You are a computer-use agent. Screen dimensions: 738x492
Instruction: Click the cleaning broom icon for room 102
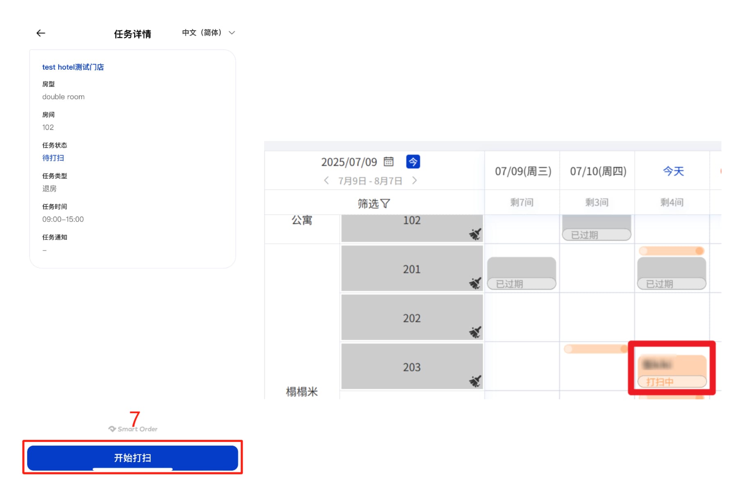click(x=475, y=234)
